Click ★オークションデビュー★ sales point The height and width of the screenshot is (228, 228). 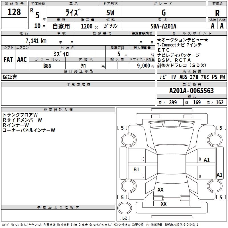tap(183, 40)
